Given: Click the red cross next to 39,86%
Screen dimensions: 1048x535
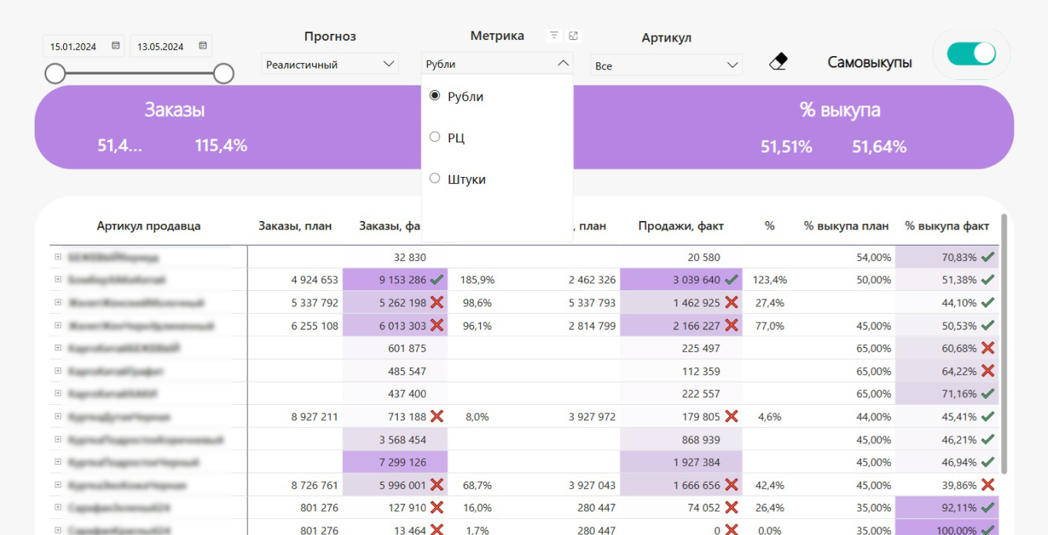Looking at the screenshot, I should [x=987, y=485].
